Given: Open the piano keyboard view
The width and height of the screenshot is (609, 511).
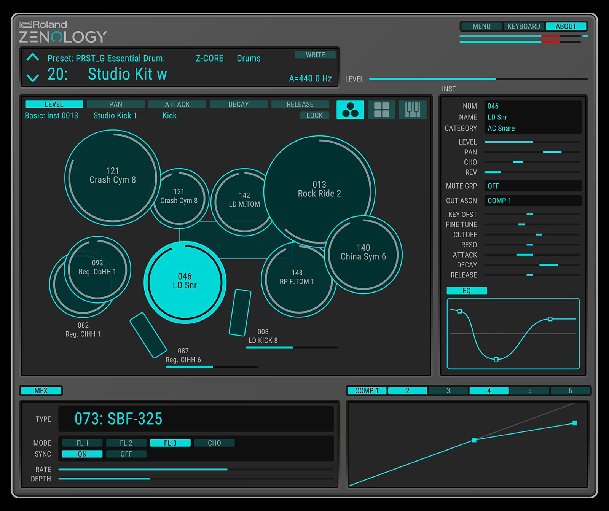Looking at the screenshot, I should (x=413, y=110).
